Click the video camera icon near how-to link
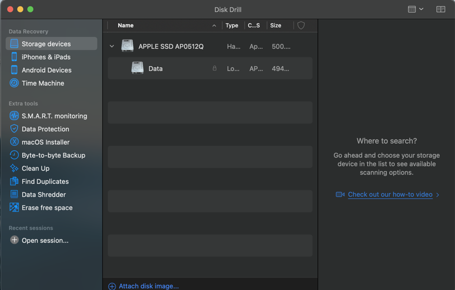Screen dimensions: 455x290 click(340, 194)
